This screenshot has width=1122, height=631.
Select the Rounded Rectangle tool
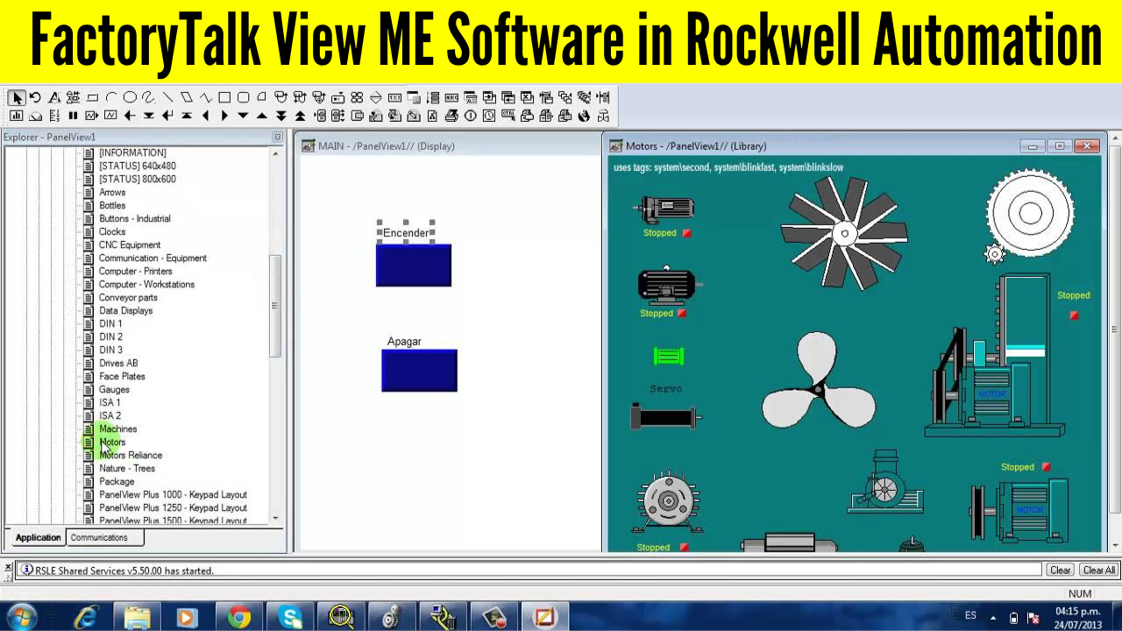pos(243,97)
